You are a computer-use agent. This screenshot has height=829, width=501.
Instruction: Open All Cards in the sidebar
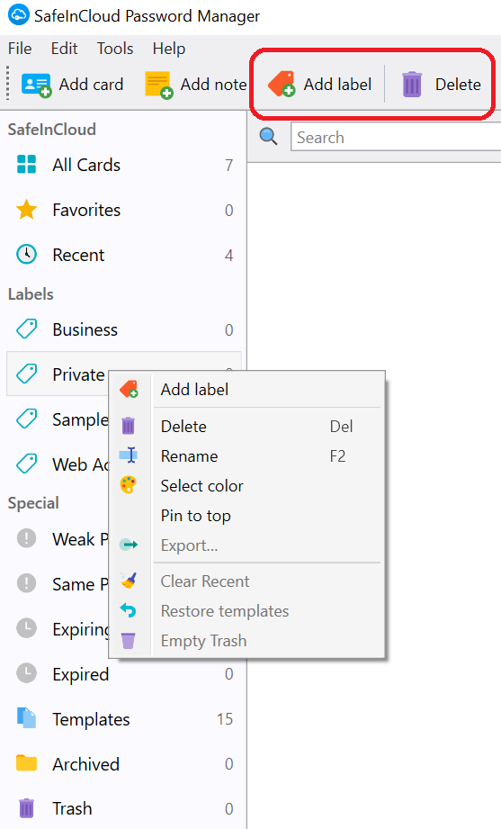click(x=125, y=165)
